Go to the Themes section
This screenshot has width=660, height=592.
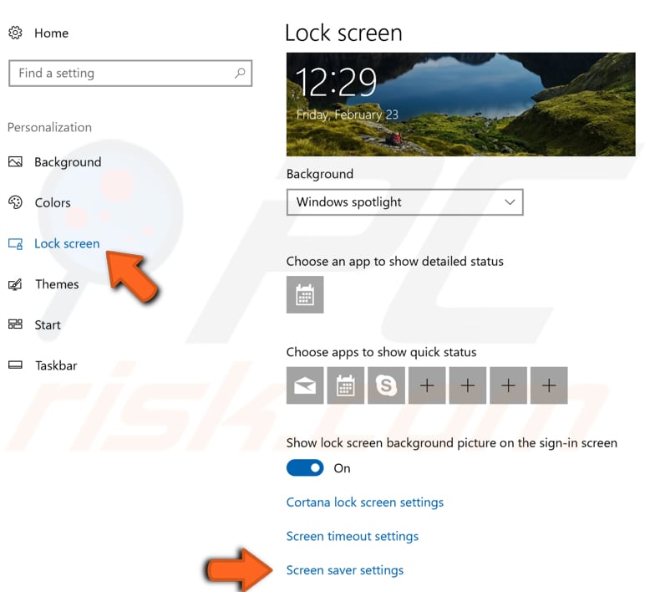(57, 284)
